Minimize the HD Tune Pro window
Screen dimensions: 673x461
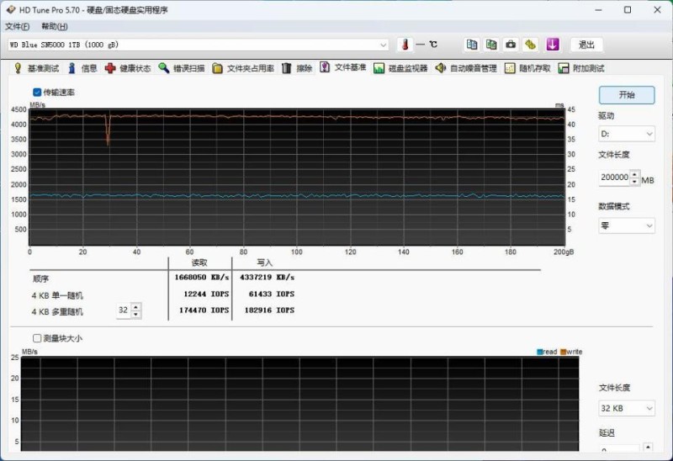point(598,9)
